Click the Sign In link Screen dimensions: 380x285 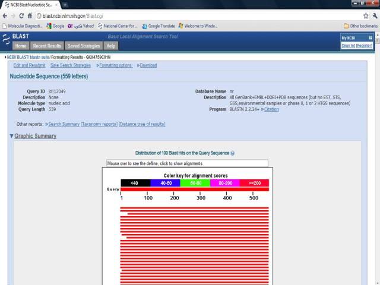[x=349, y=46]
